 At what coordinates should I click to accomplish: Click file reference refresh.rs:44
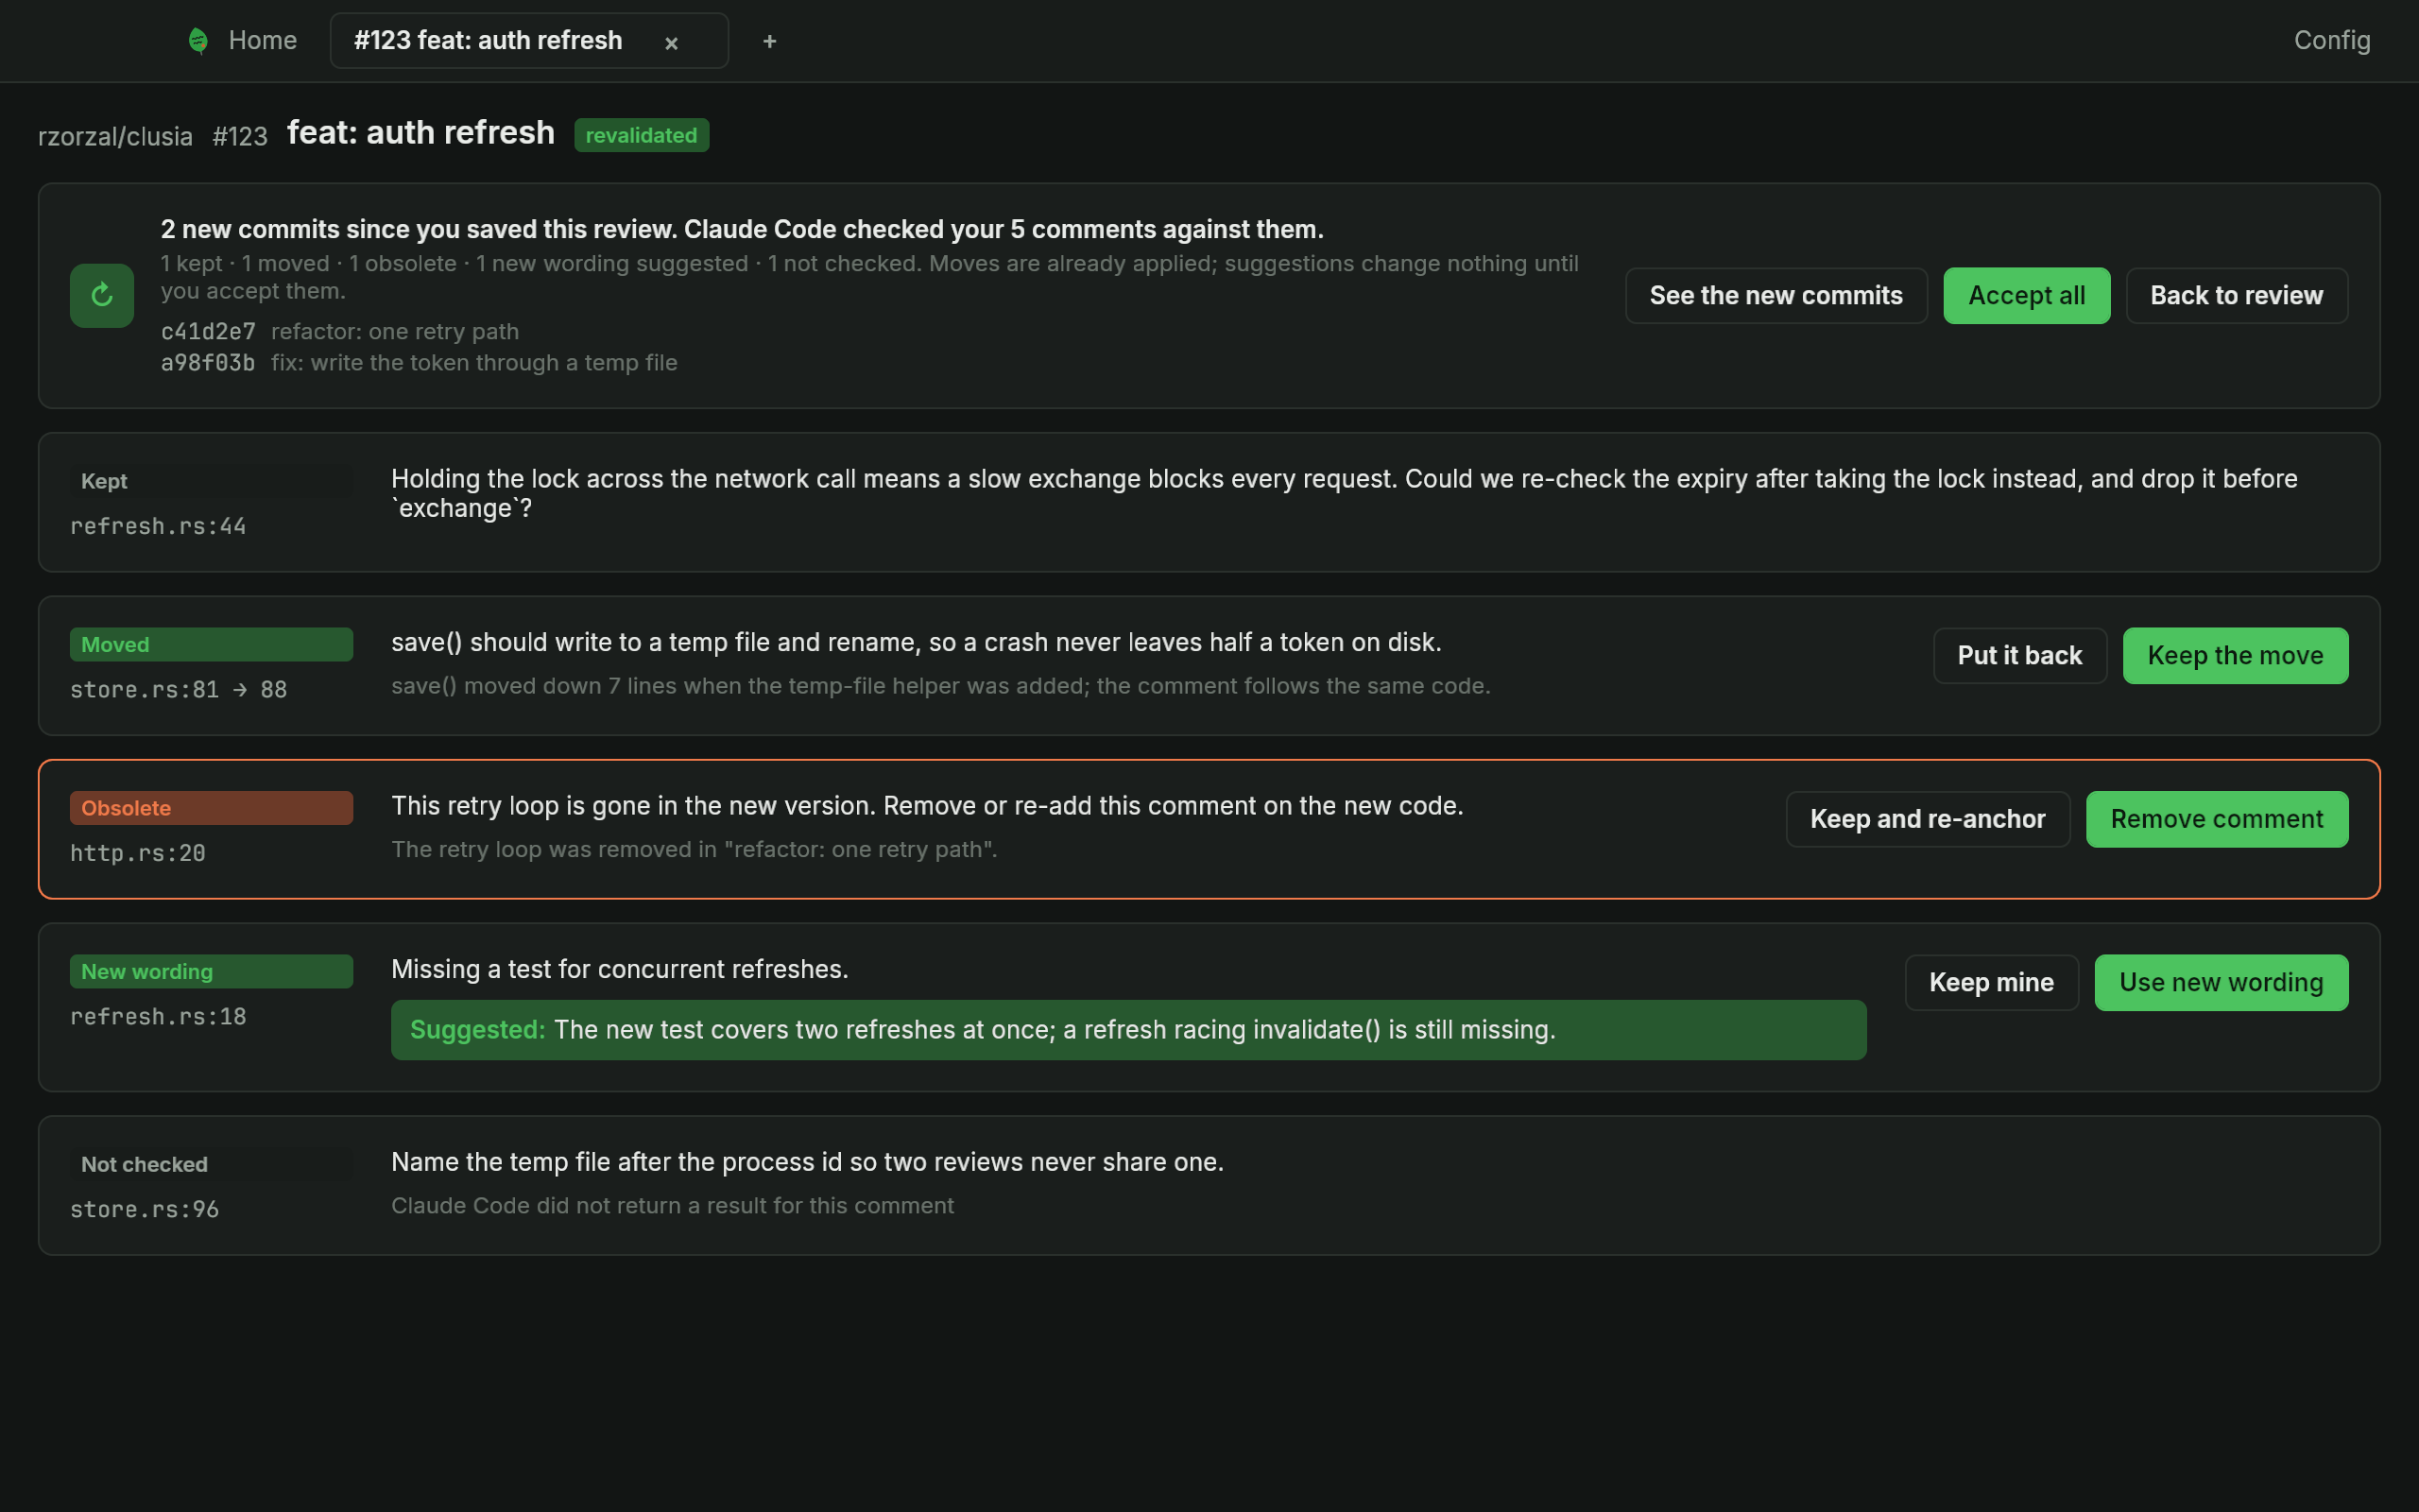[158, 526]
